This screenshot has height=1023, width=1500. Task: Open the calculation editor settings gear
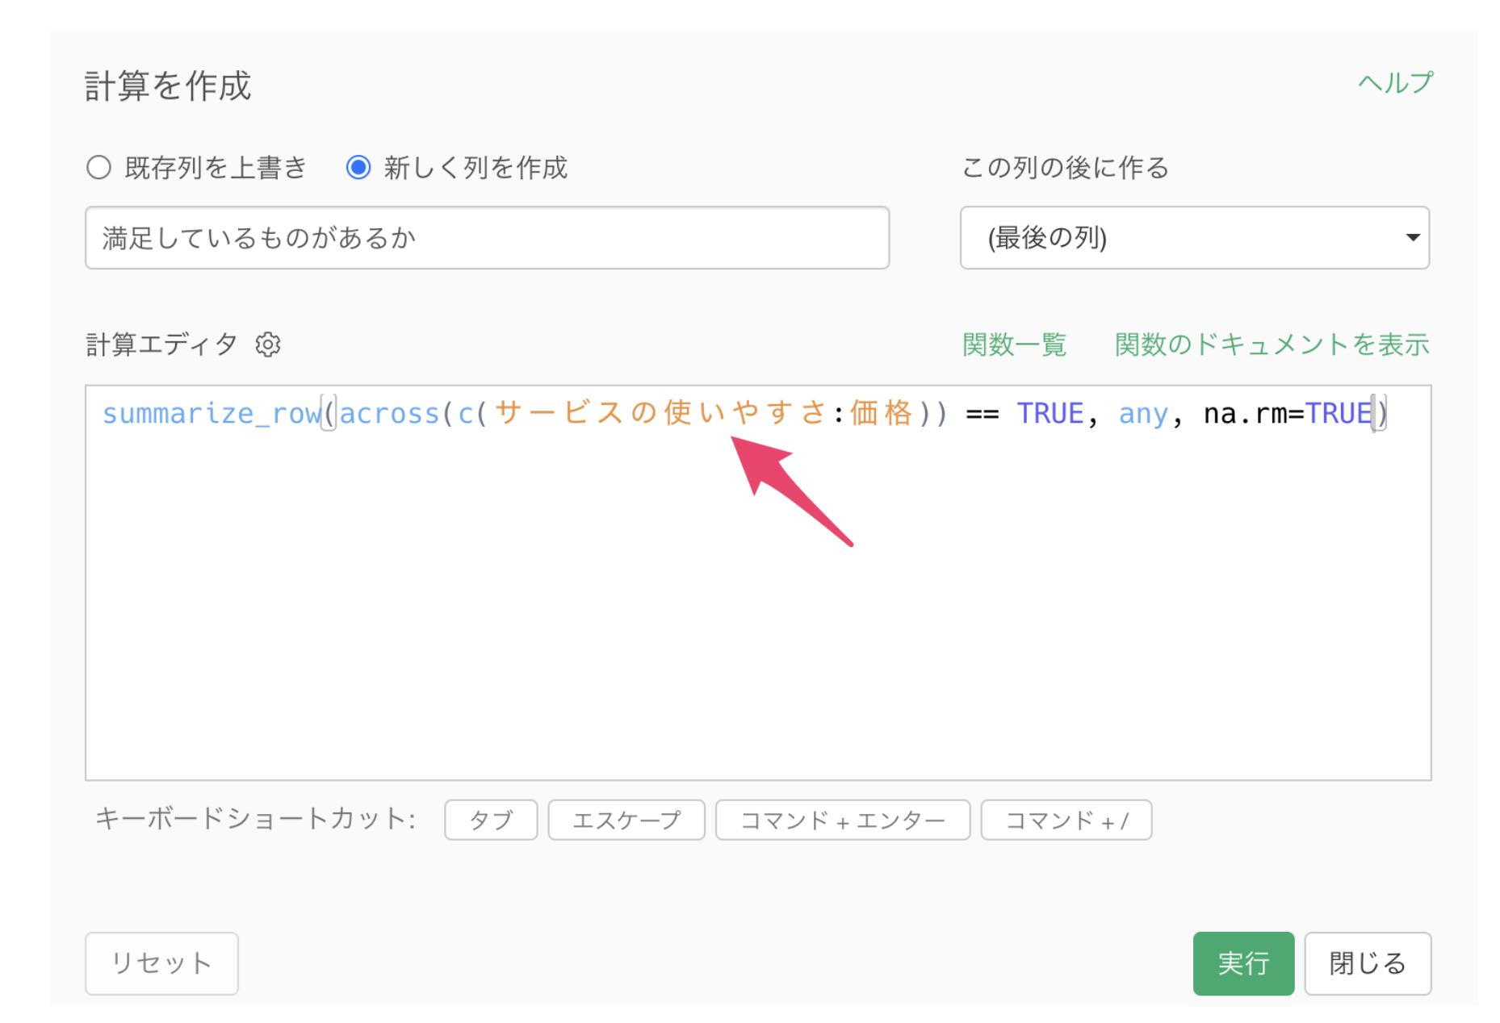(268, 344)
